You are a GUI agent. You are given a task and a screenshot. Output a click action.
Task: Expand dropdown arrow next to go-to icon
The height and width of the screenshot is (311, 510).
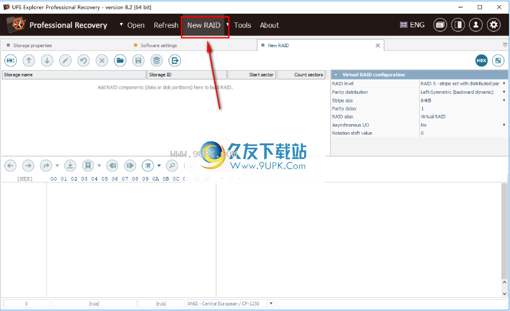pos(57,166)
